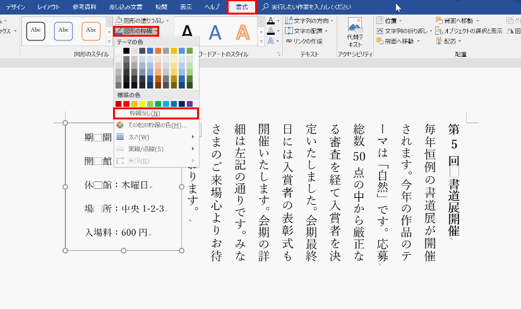521x309 pixels.
Task: Select the orange-outlined Abc shape style
Action: (x=91, y=30)
